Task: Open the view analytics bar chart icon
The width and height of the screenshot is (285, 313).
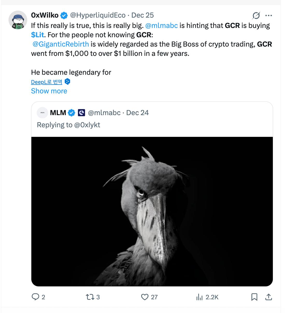Action: tap(199, 297)
